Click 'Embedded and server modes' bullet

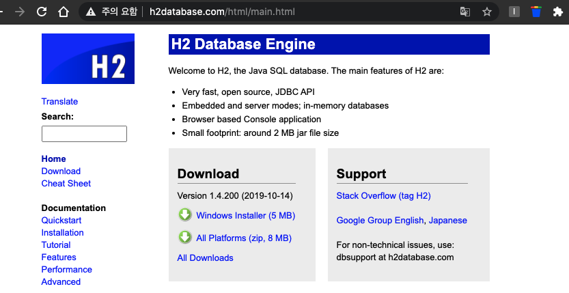286,106
